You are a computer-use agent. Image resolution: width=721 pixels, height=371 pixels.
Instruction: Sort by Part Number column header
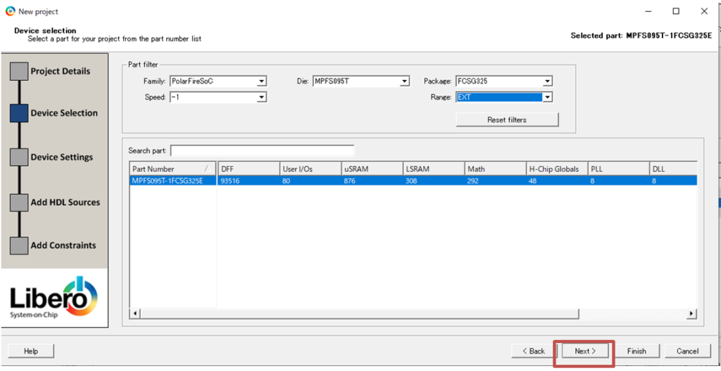[x=173, y=169]
